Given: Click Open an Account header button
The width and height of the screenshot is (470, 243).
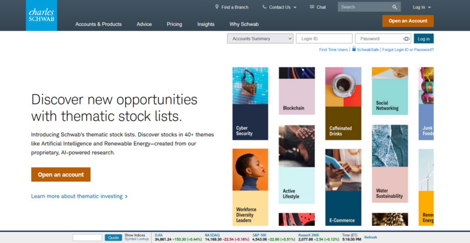Looking at the screenshot, I should (x=408, y=21).
